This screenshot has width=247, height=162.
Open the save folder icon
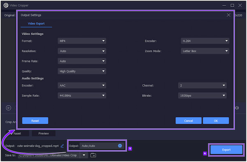pyautogui.click(x=93, y=155)
